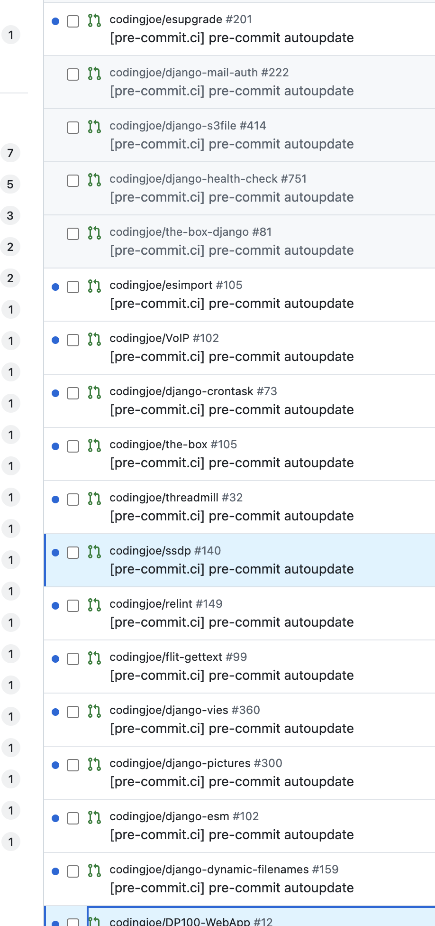435x926 pixels.
Task: Click the pull request icon for ssdp #140
Action: pyautogui.click(x=94, y=552)
